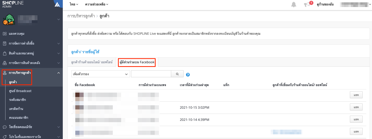Click the store avatar vegetable icon
Viewport: 372px width, 139px height.
click(9, 20)
